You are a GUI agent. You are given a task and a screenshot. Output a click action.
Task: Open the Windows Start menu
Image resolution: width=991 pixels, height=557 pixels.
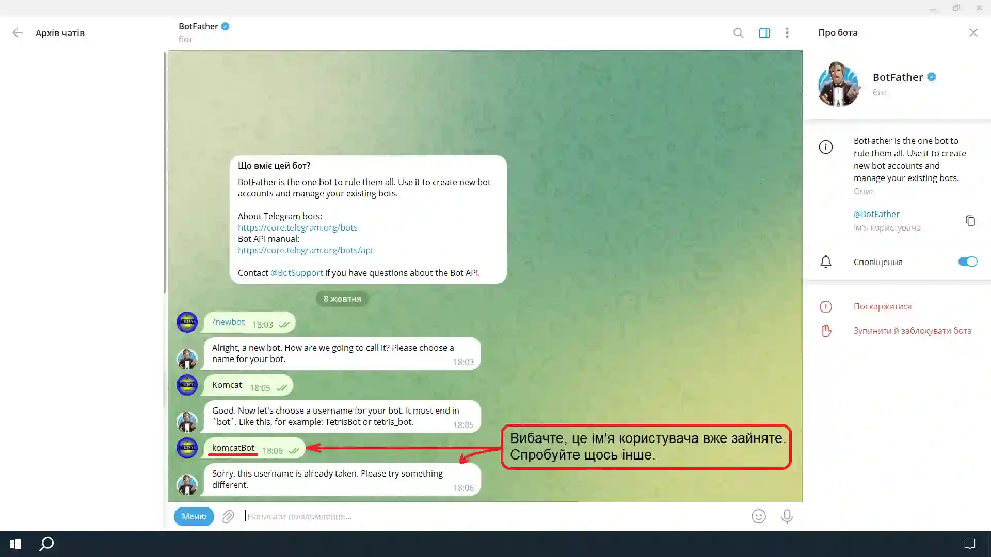(15, 544)
